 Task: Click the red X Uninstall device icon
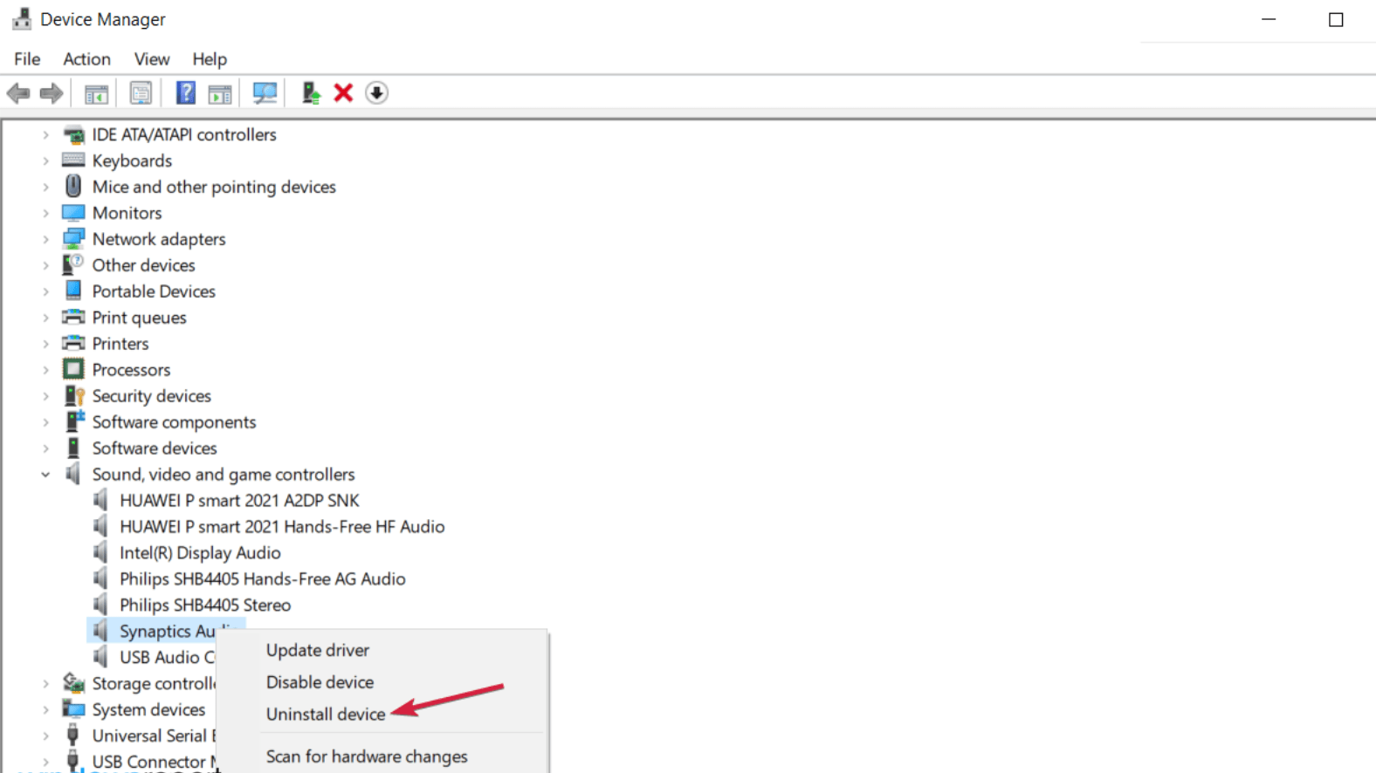pyautogui.click(x=343, y=93)
